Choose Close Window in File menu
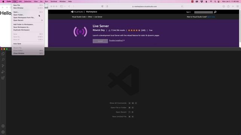 [x=28, y=53]
